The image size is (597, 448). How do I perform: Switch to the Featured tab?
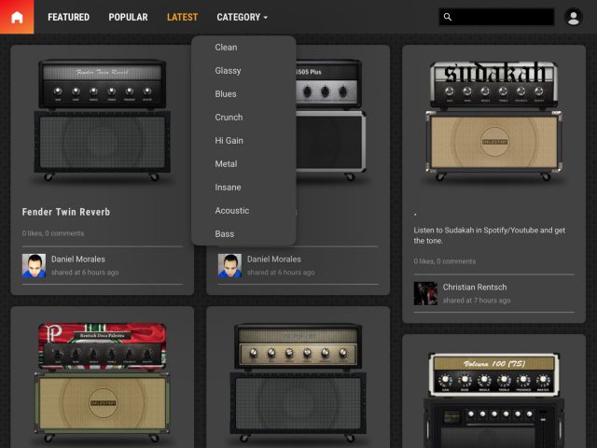tap(68, 17)
